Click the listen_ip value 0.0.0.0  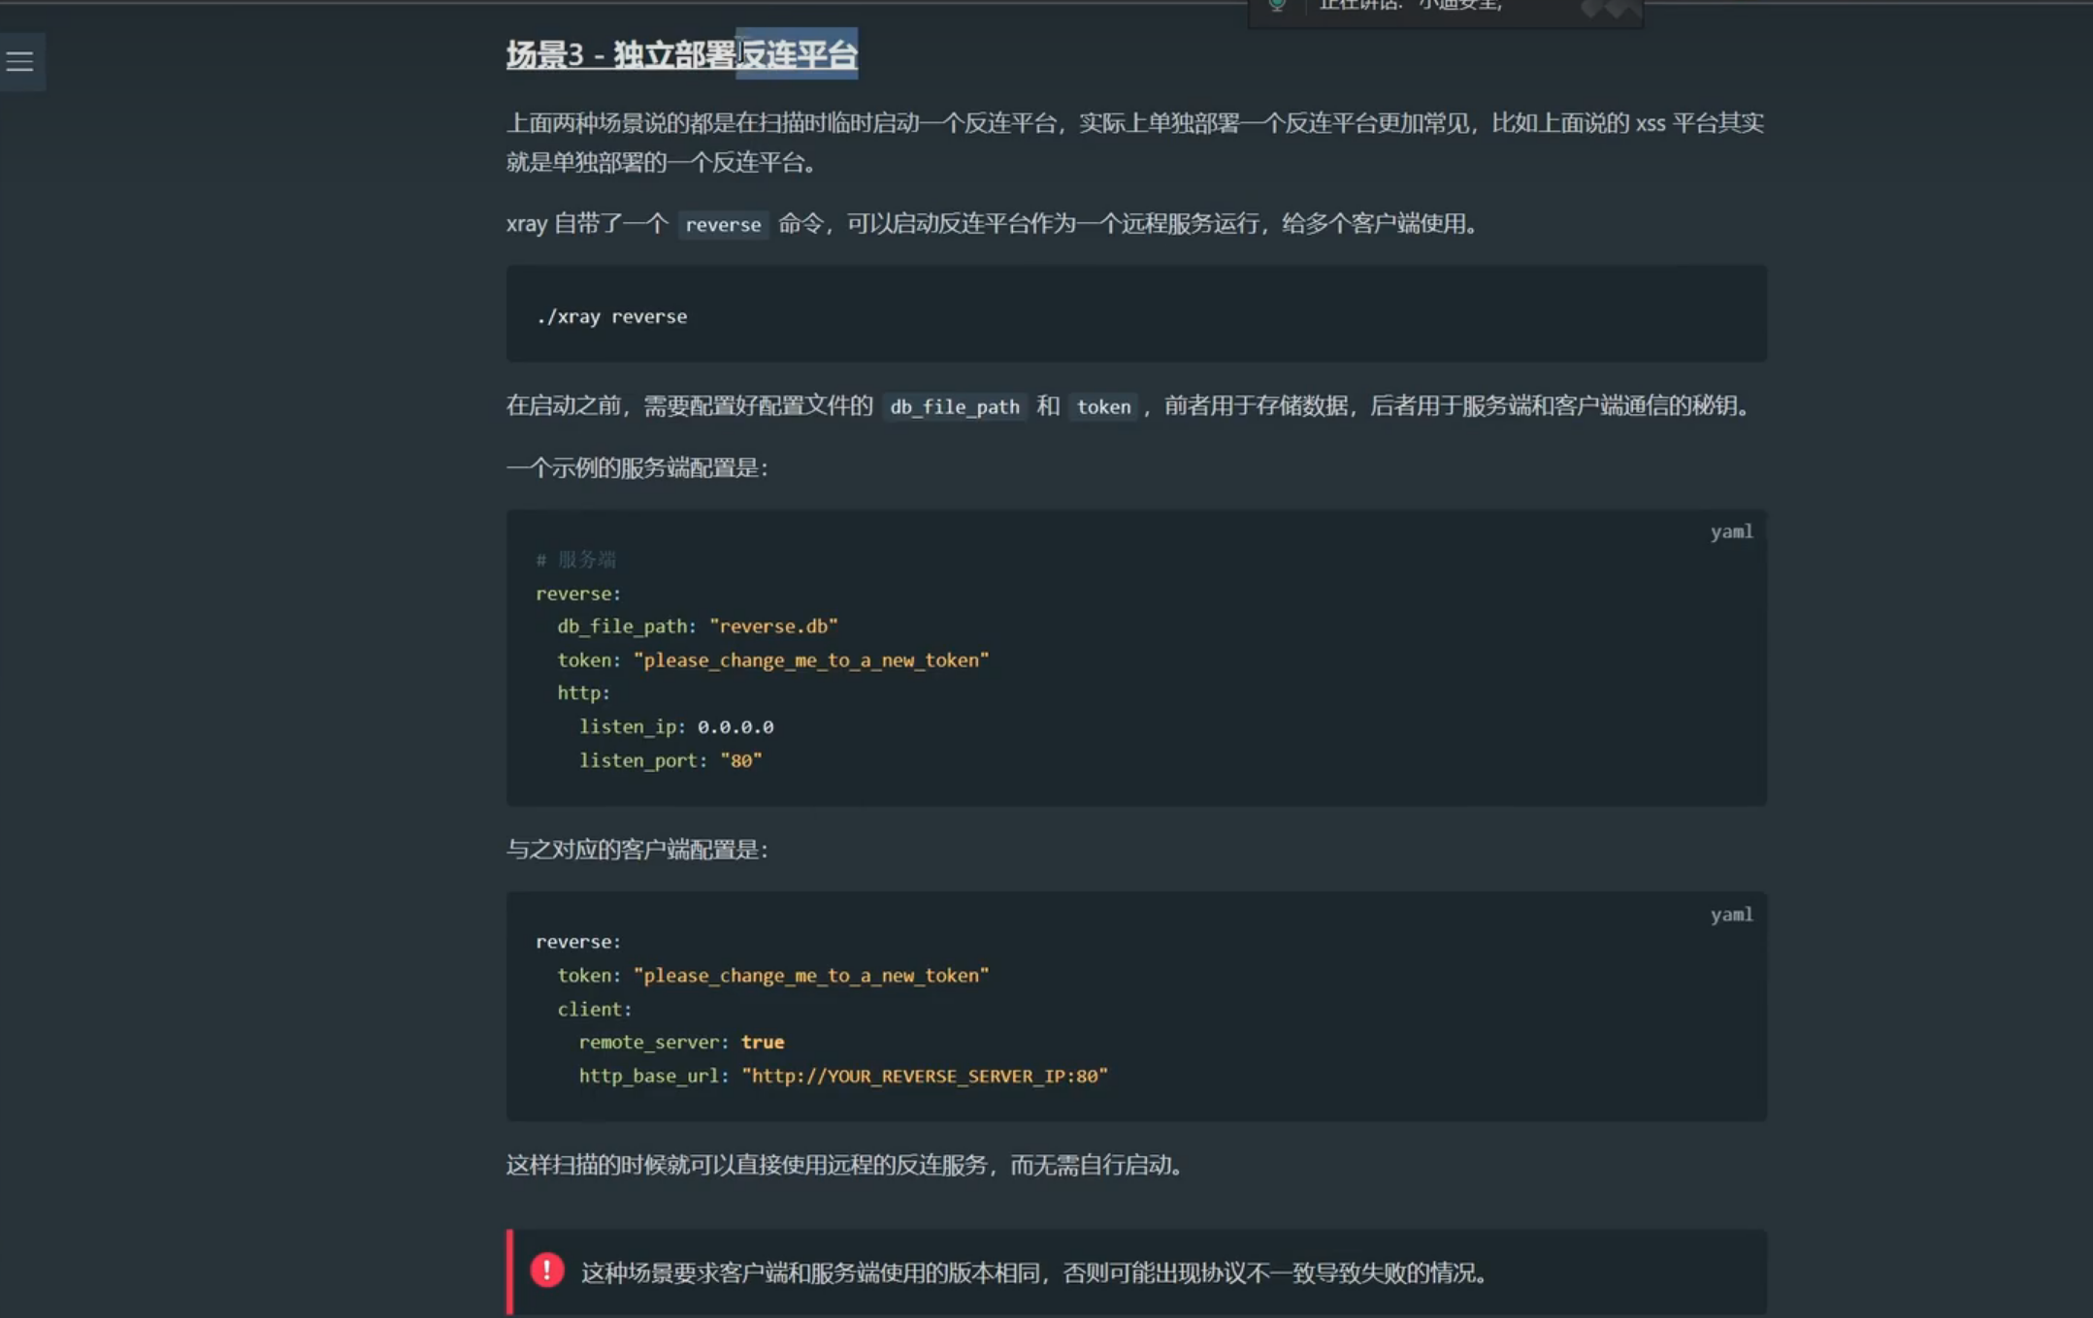pyautogui.click(x=735, y=726)
